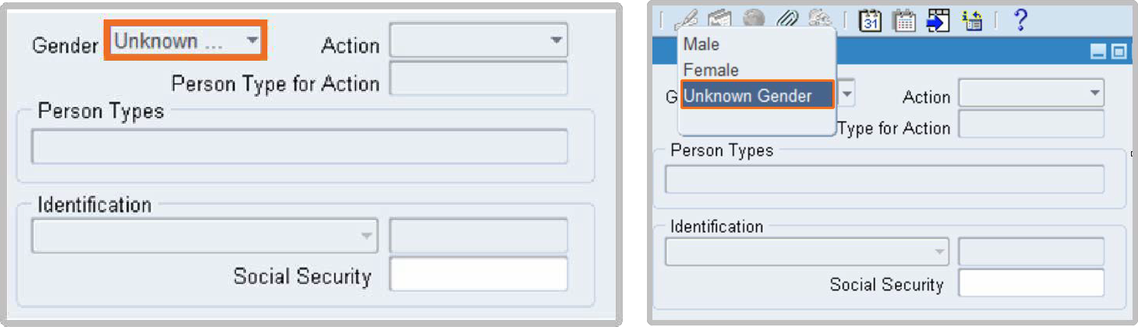
Task: Choose Female in the gender list
Action: [x=711, y=70]
